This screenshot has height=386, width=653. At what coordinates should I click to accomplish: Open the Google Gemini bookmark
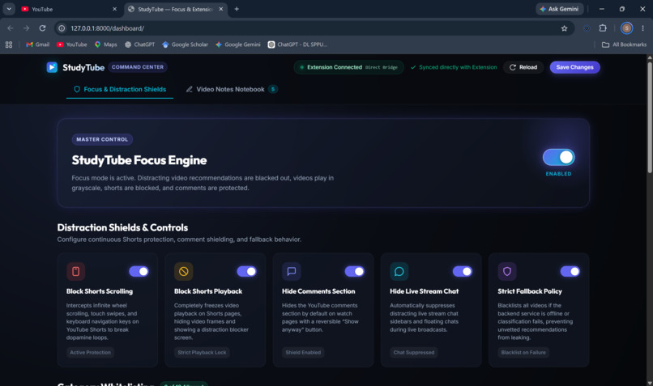[x=238, y=45]
